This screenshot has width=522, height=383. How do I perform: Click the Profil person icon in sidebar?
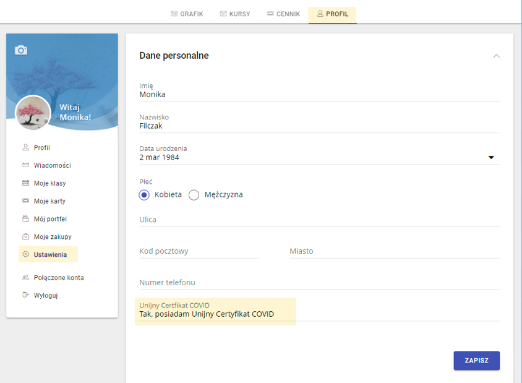(x=25, y=147)
